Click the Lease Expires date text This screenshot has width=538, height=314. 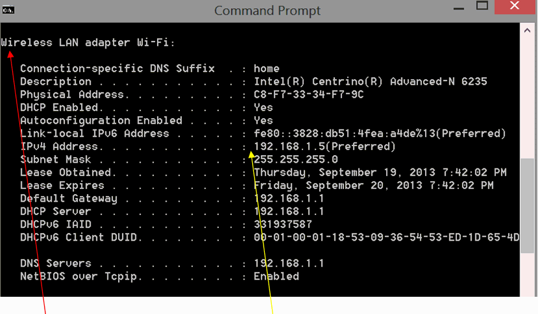(373, 186)
